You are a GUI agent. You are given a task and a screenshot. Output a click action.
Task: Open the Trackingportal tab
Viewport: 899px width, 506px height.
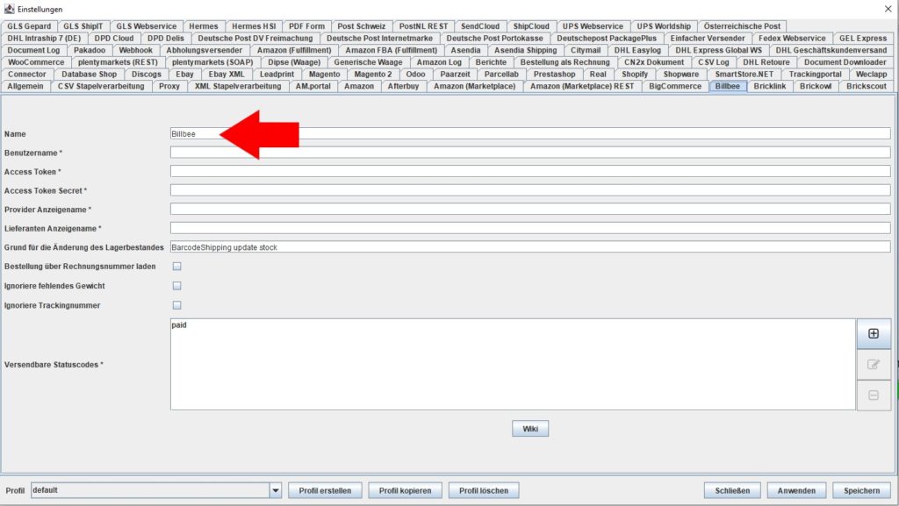pos(816,75)
